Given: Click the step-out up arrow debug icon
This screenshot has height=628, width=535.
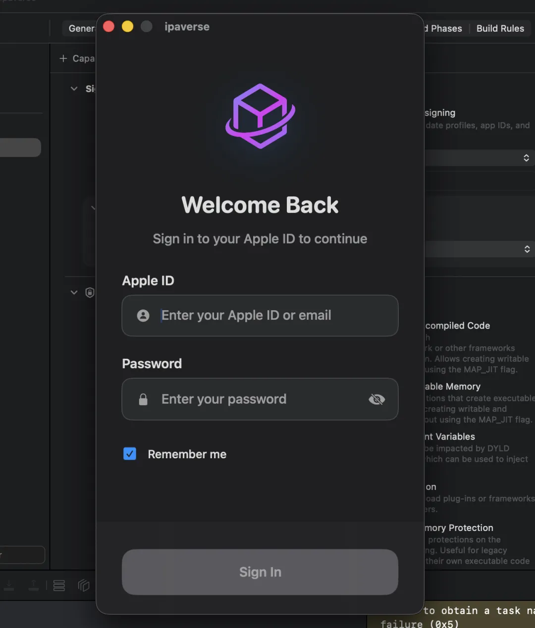Looking at the screenshot, I should [x=34, y=585].
